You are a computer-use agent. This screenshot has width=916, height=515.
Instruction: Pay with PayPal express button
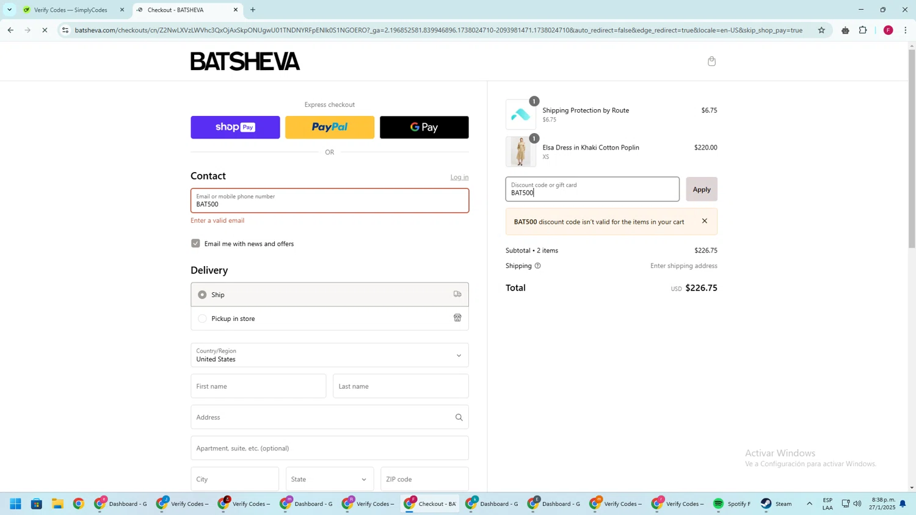point(330,127)
